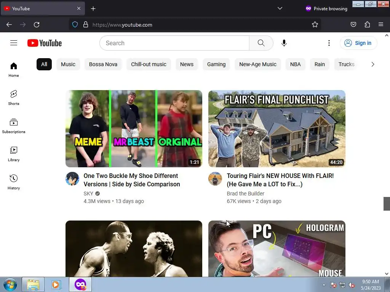Image resolution: width=390 pixels, height=292 pixels.
Task: Click the volume icon in system tray
Action: coord(352,285)
